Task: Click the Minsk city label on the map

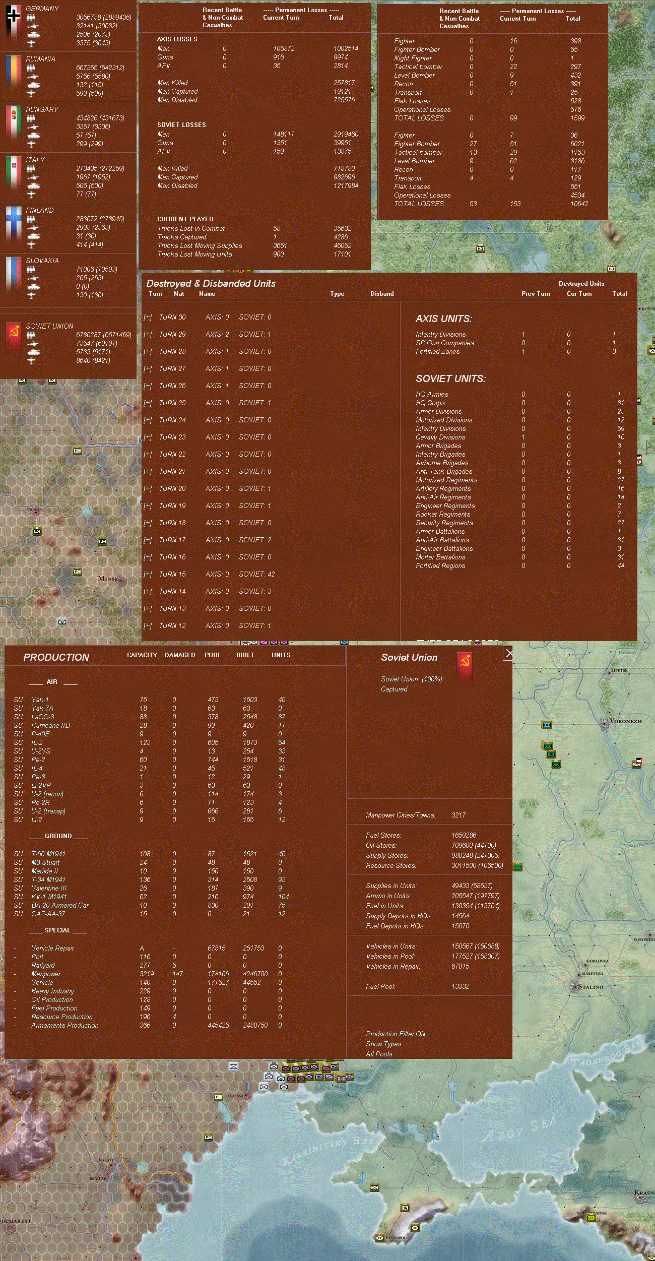Action: (109, 579)
